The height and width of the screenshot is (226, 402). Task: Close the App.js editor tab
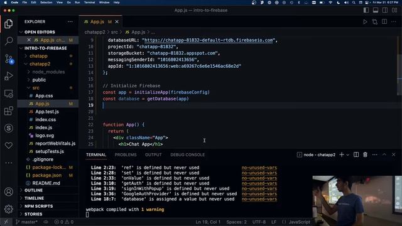[117, 22]
